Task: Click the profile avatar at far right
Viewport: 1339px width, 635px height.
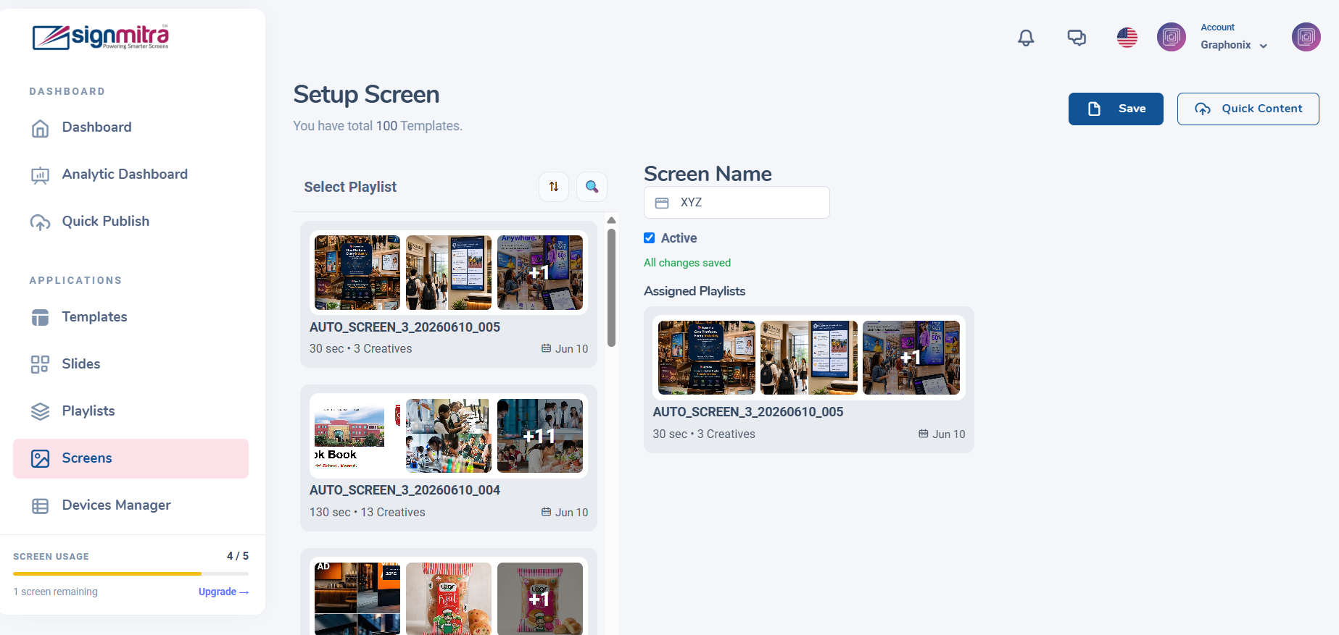Action: tap(1306, 37)
